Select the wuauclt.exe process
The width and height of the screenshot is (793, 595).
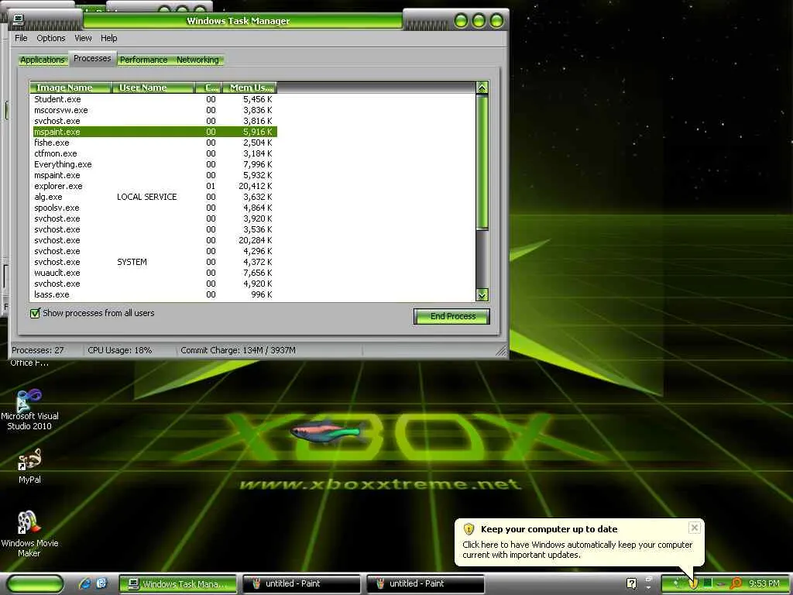tap(154, 273)
